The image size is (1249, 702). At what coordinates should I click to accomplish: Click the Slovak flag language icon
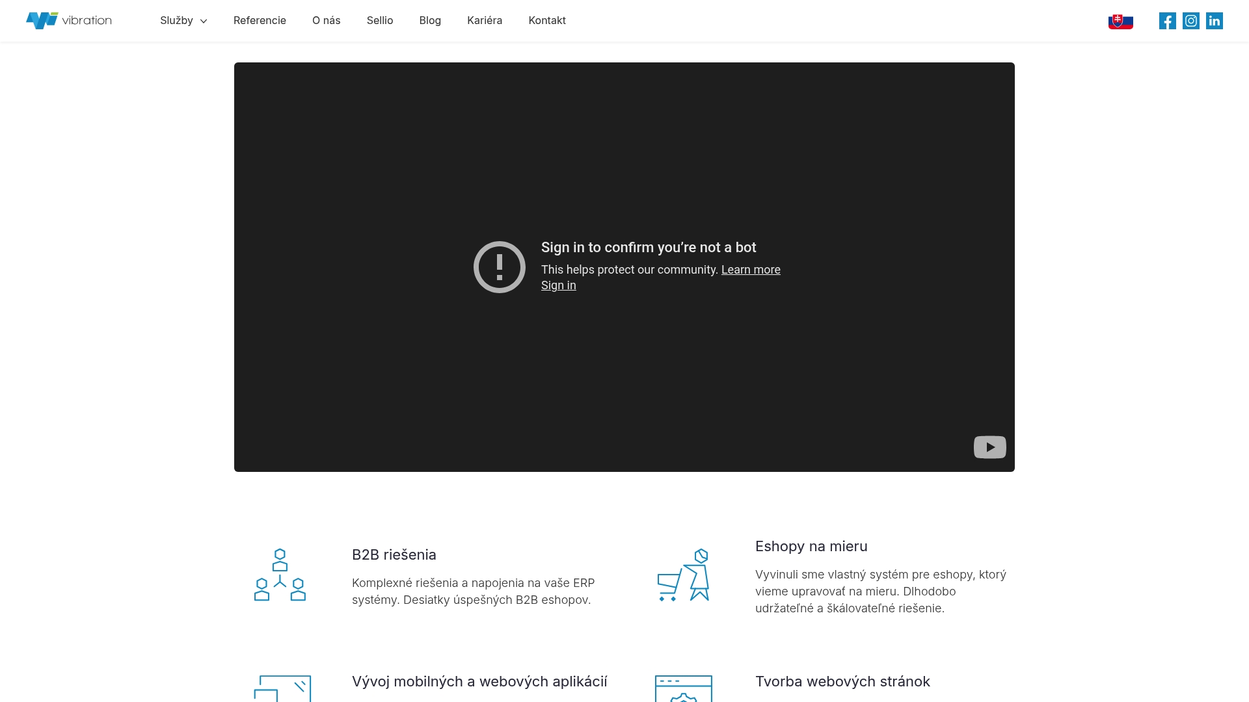1120,20
